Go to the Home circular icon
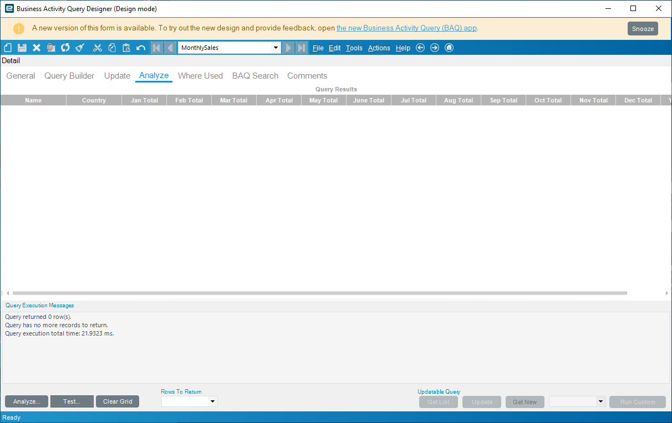 (449, 48)
